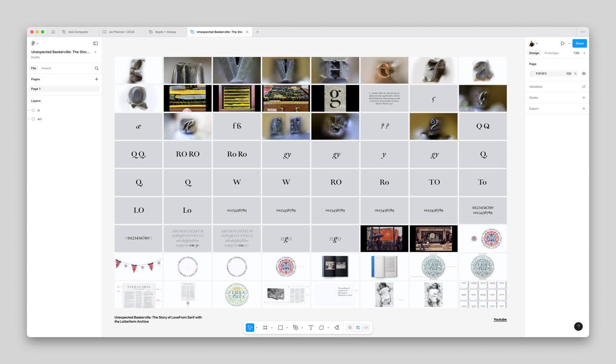Open the Assets tab
This screenshot has width=616, height=364.
[x=46, y=68]
